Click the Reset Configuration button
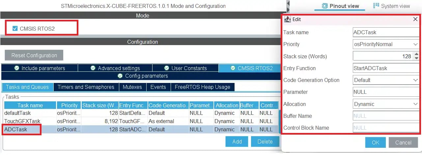The height and width of the screenshot is (155, 422). (x=34, y=55)
